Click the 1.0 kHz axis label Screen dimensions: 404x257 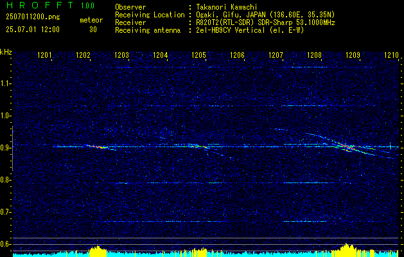pos(4,116)
